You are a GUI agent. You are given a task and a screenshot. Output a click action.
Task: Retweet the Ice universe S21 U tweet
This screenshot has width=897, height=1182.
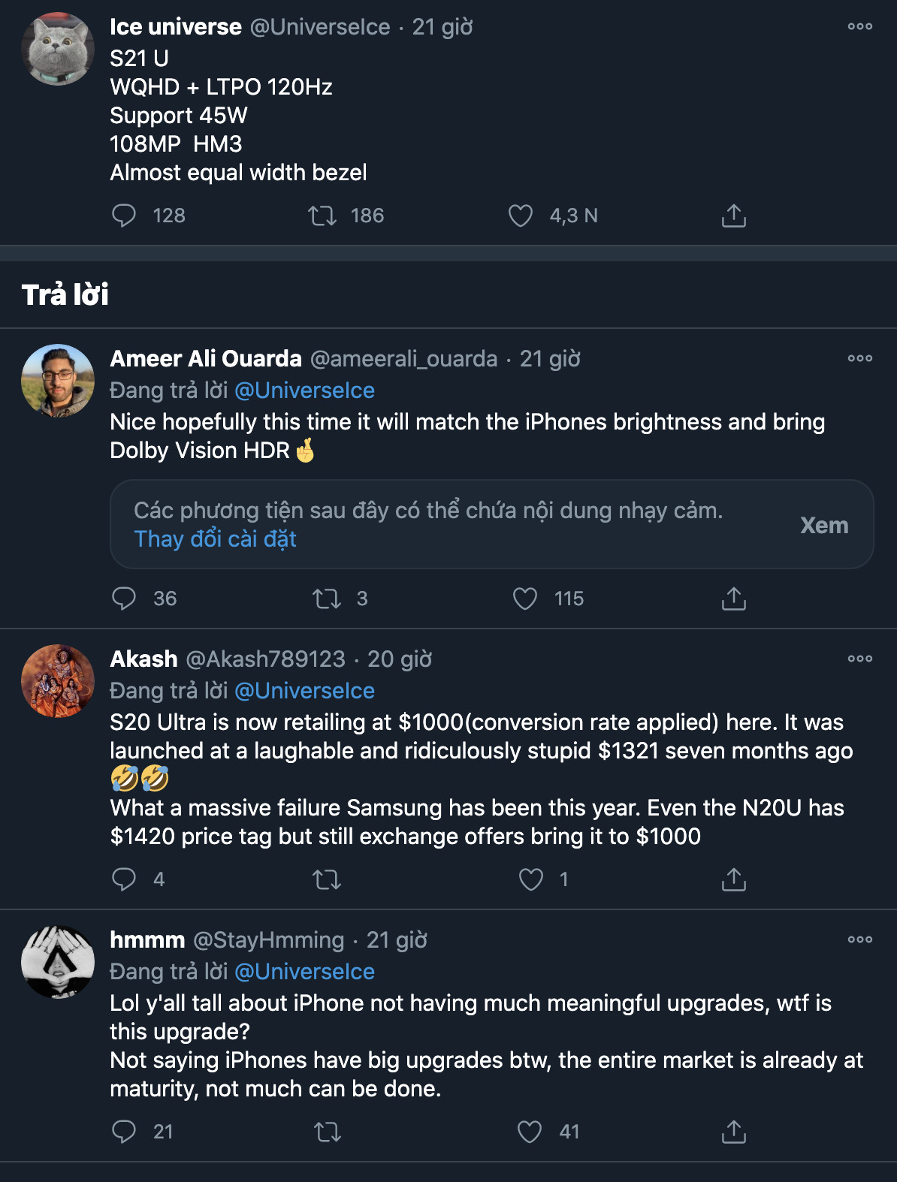pyautogui.click(x=322, y=216)
